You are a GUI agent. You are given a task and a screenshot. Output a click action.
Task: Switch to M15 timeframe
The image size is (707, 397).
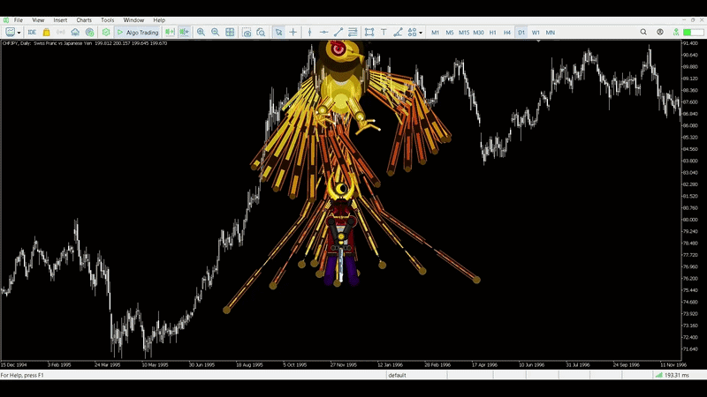pyautogui.click(x=464, y=33)
